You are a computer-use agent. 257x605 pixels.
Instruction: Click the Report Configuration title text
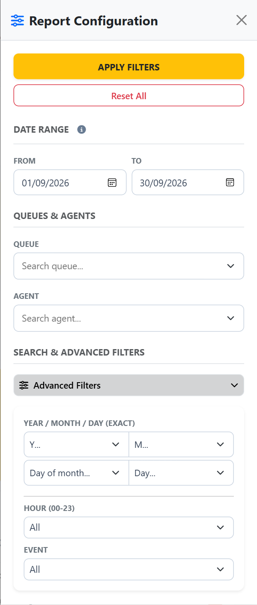coord(93,21)
